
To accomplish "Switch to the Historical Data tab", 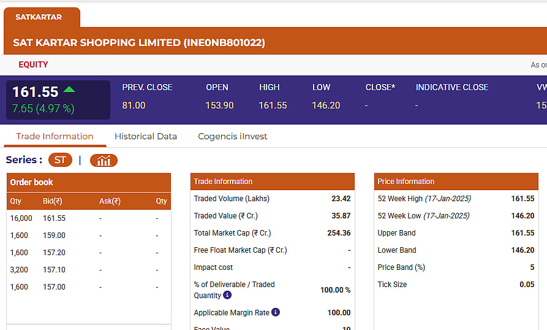I will [146, 136].
